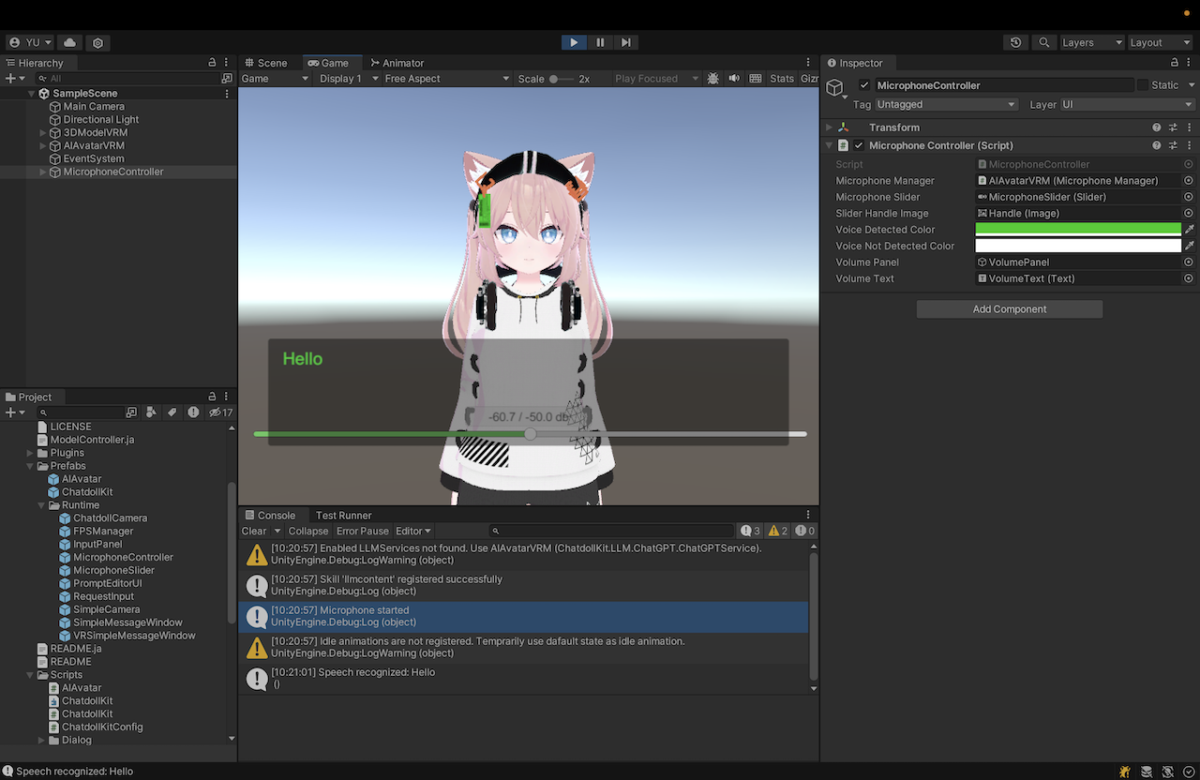
Task: Click the search magnifier icon in toolbar
Action: click(x=1043, y=42)
